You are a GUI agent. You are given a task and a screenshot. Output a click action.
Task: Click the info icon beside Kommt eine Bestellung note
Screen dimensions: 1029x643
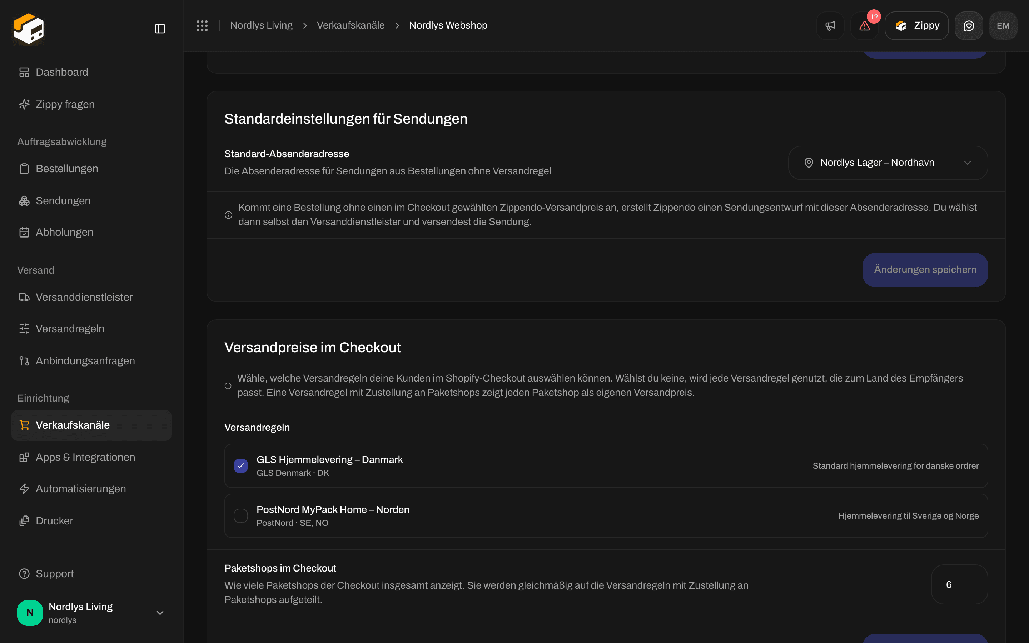[x=228, y=215]
